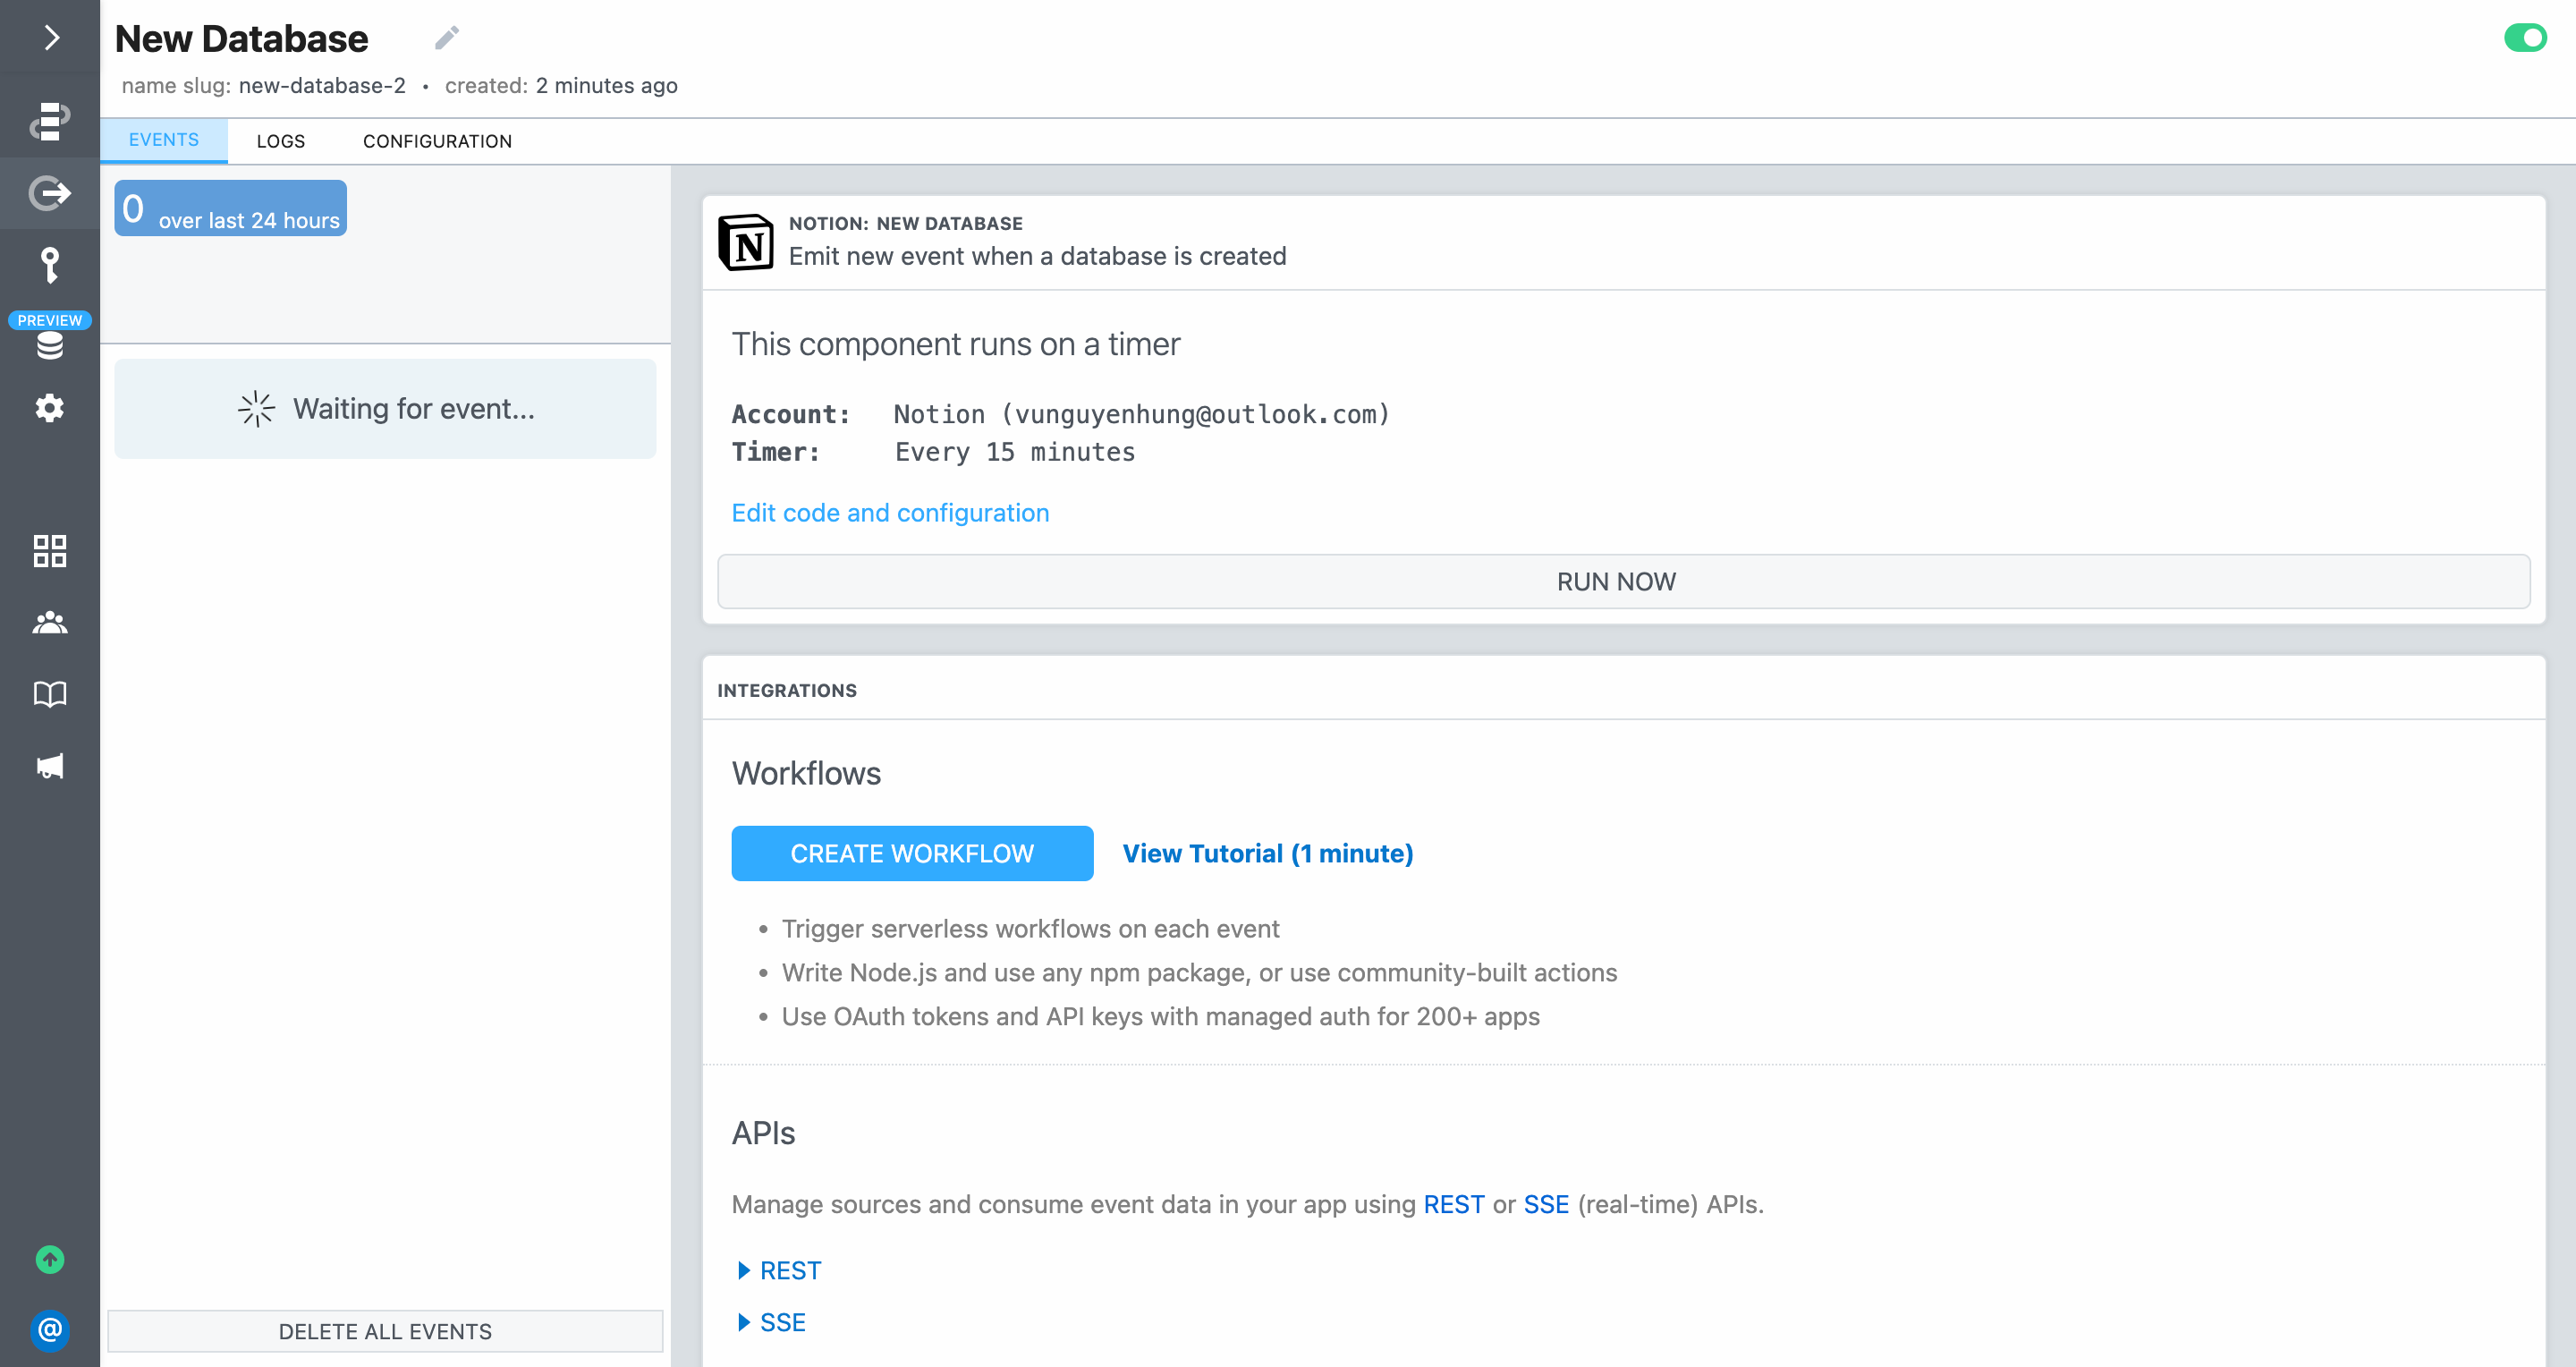The image size is (2576, 1367).
Task: Open the Workflows section in sidebar
Action: [49, 120]
